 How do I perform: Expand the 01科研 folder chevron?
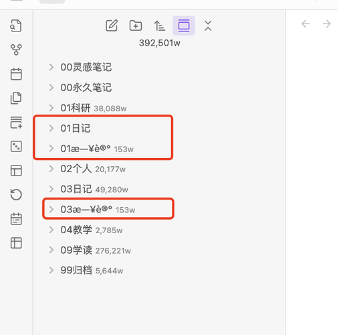(x=51, y=108)
